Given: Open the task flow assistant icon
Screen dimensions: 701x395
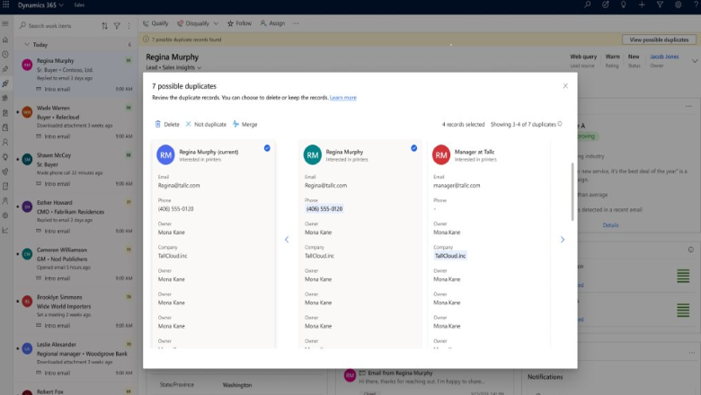Looking at the screenshot, I should tap(606, 4).
